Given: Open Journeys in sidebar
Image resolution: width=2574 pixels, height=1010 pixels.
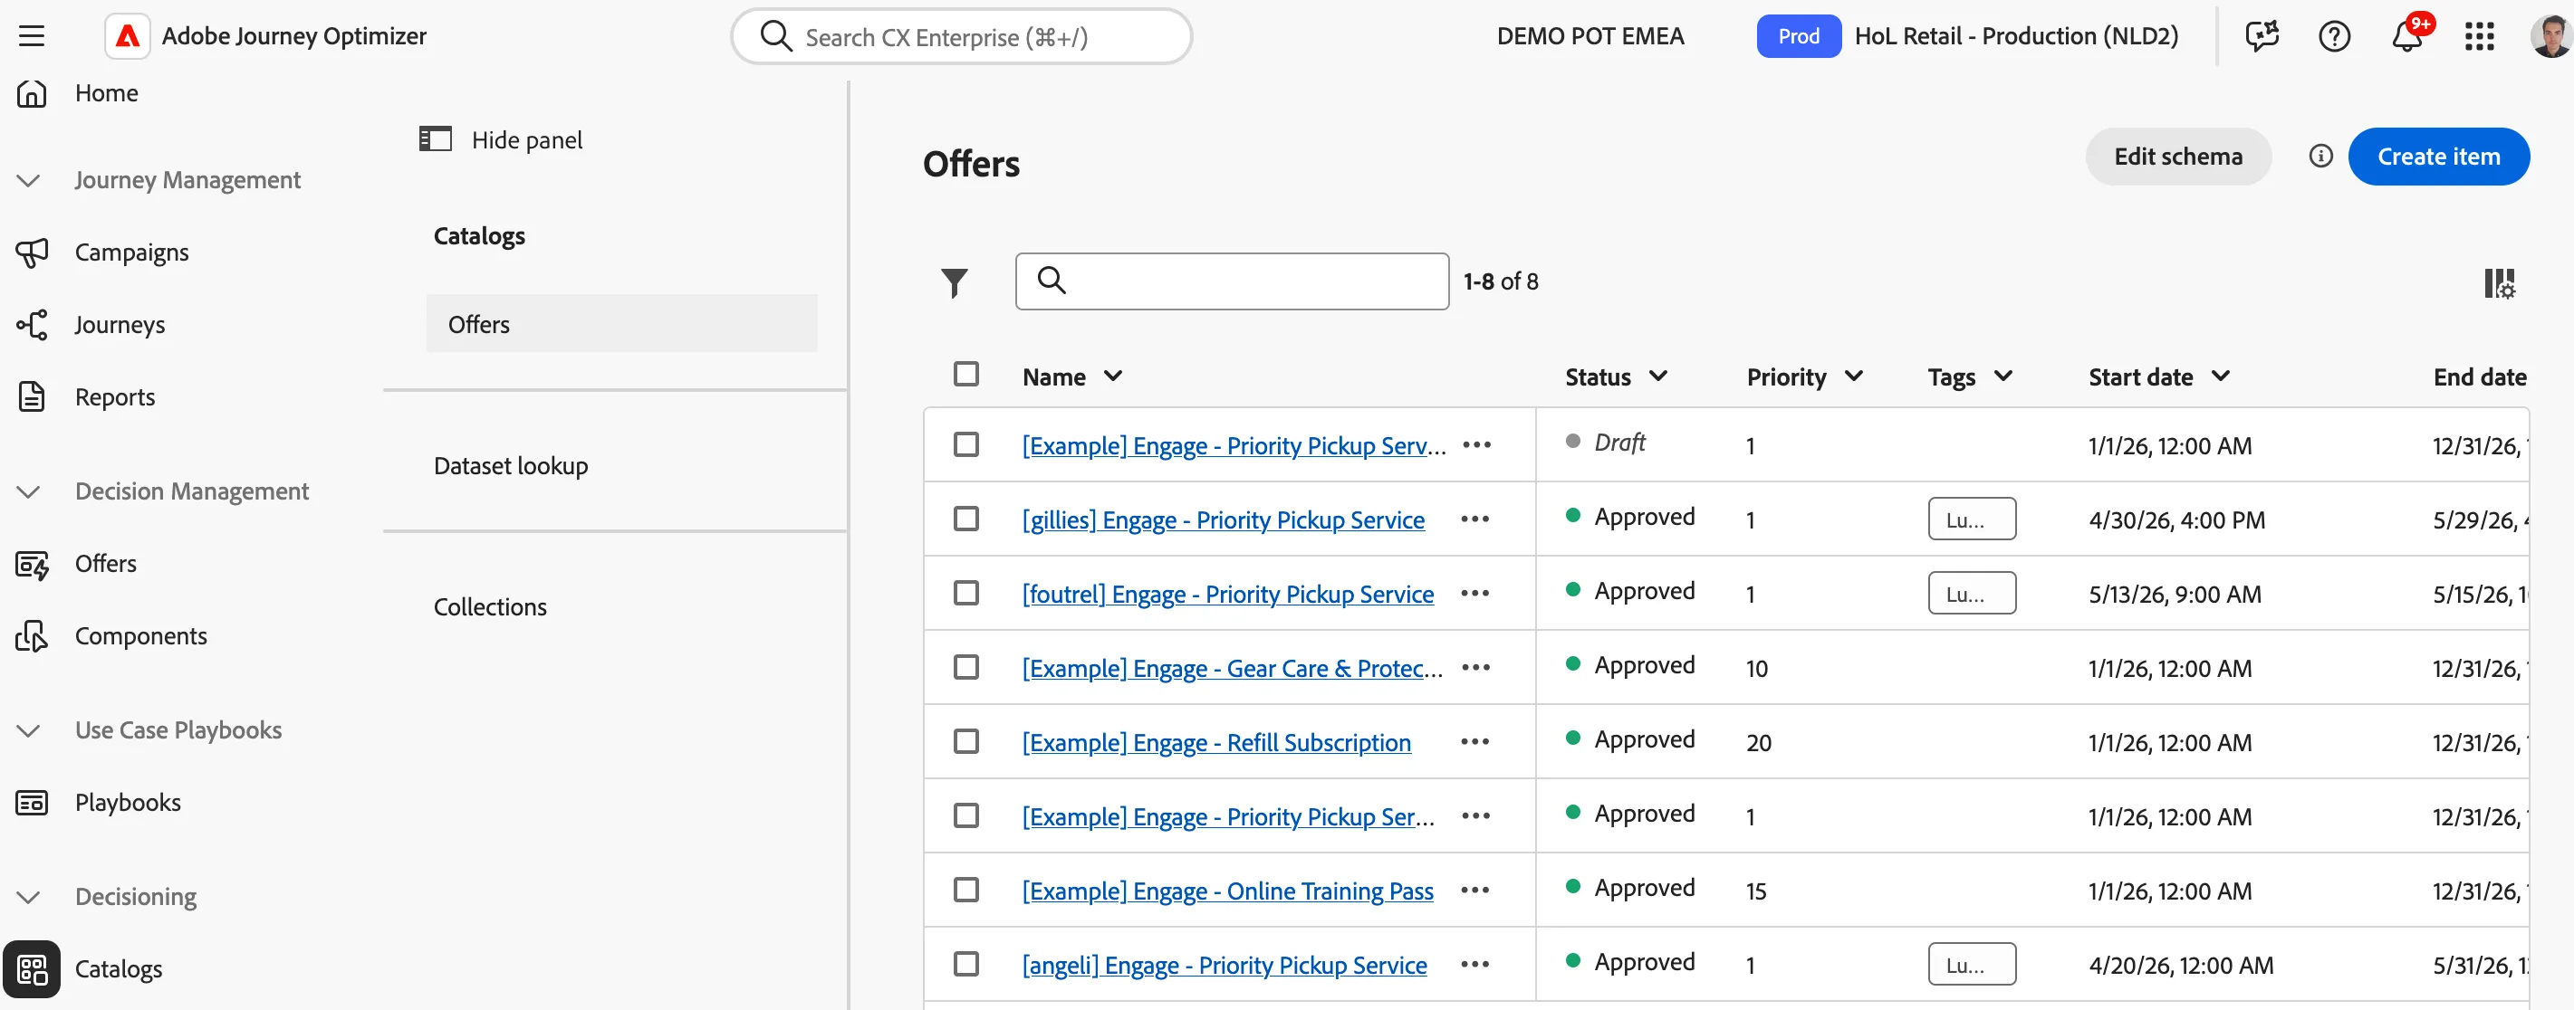Looking at the screenshot, I should [x=119, y=324].
